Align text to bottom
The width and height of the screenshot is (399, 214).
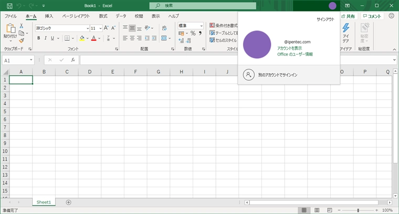(x=139, y=28)
